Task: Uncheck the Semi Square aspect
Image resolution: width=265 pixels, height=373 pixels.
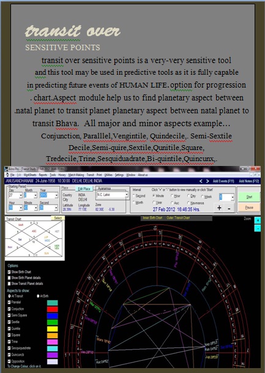Action: click(x=9, y=315)
